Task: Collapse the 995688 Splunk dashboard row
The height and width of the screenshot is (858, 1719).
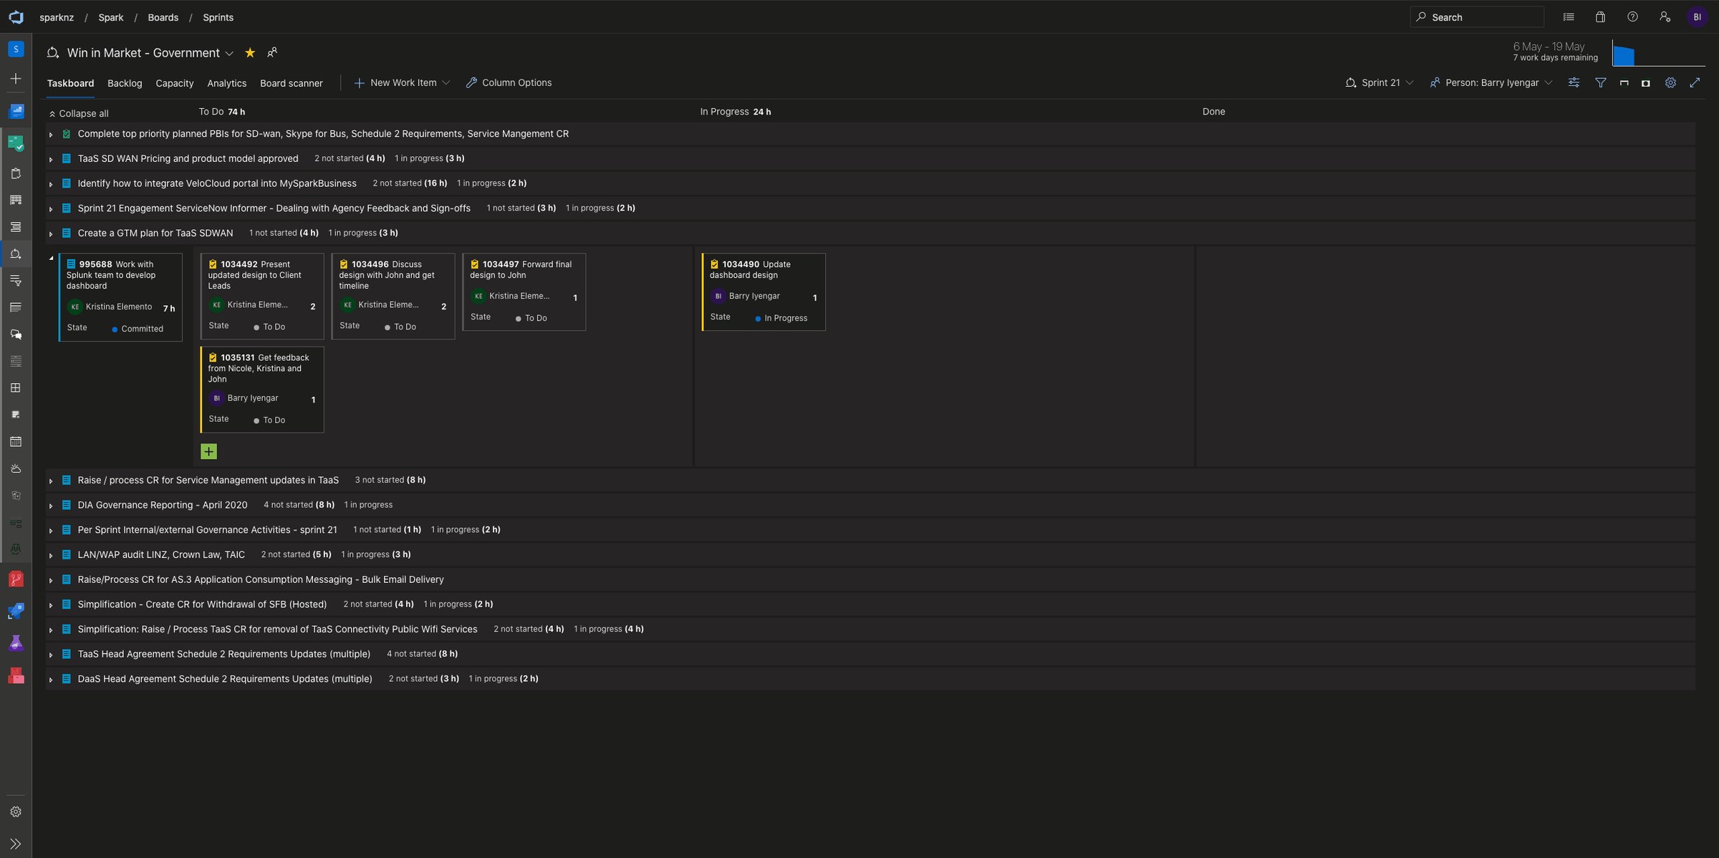Action: click(x=51, y=258)
